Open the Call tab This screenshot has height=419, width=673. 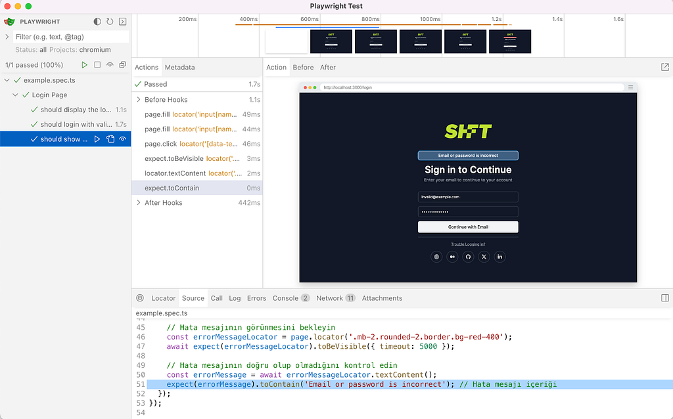coord(217,298)
